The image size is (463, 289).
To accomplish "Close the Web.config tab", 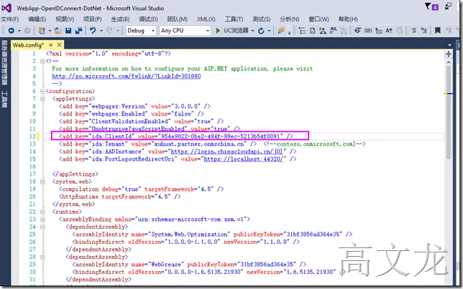I will (x=60, y=44).
